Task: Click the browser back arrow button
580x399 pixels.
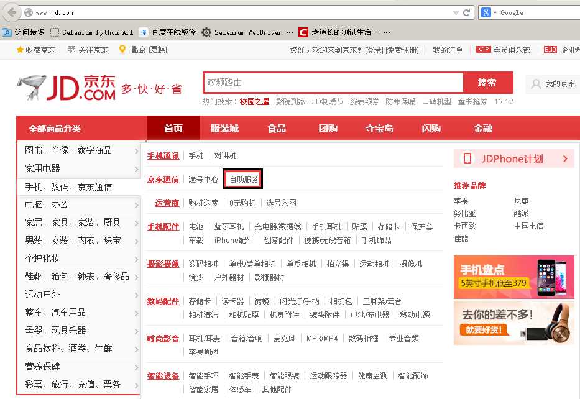Action: [x=12, y=12]
